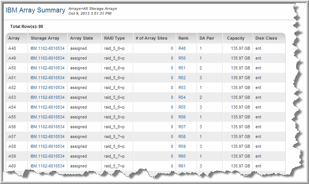Open storage array link in the A60 row
Screen dimensions: 309x184
48,166
